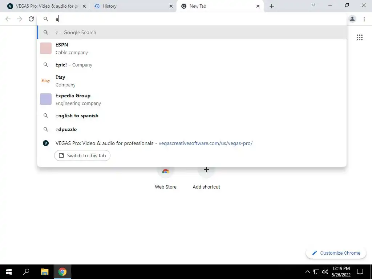Close the VEGAS Pro tab
This screenshot has height=279, width=372.
[x=84, y=7]
